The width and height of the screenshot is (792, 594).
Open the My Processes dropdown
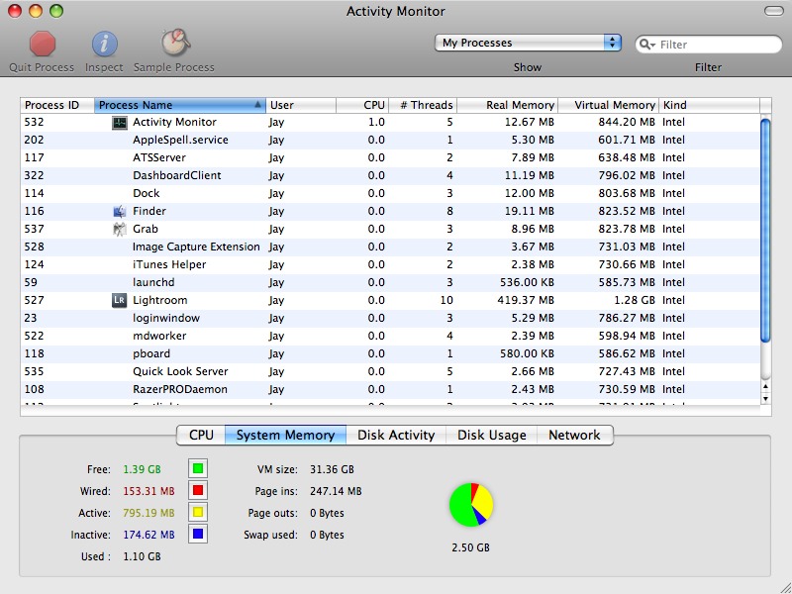[x=528, y=43]
